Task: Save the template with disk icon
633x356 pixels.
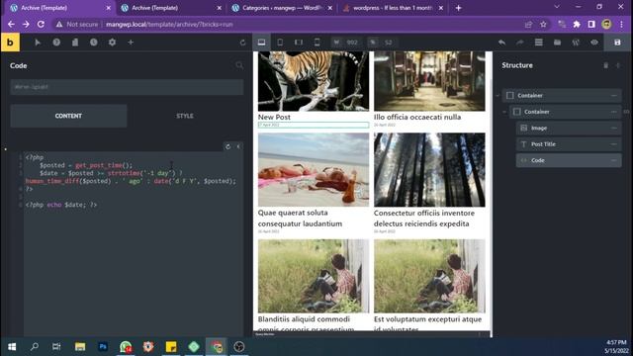Action: [x=617, y=43]
